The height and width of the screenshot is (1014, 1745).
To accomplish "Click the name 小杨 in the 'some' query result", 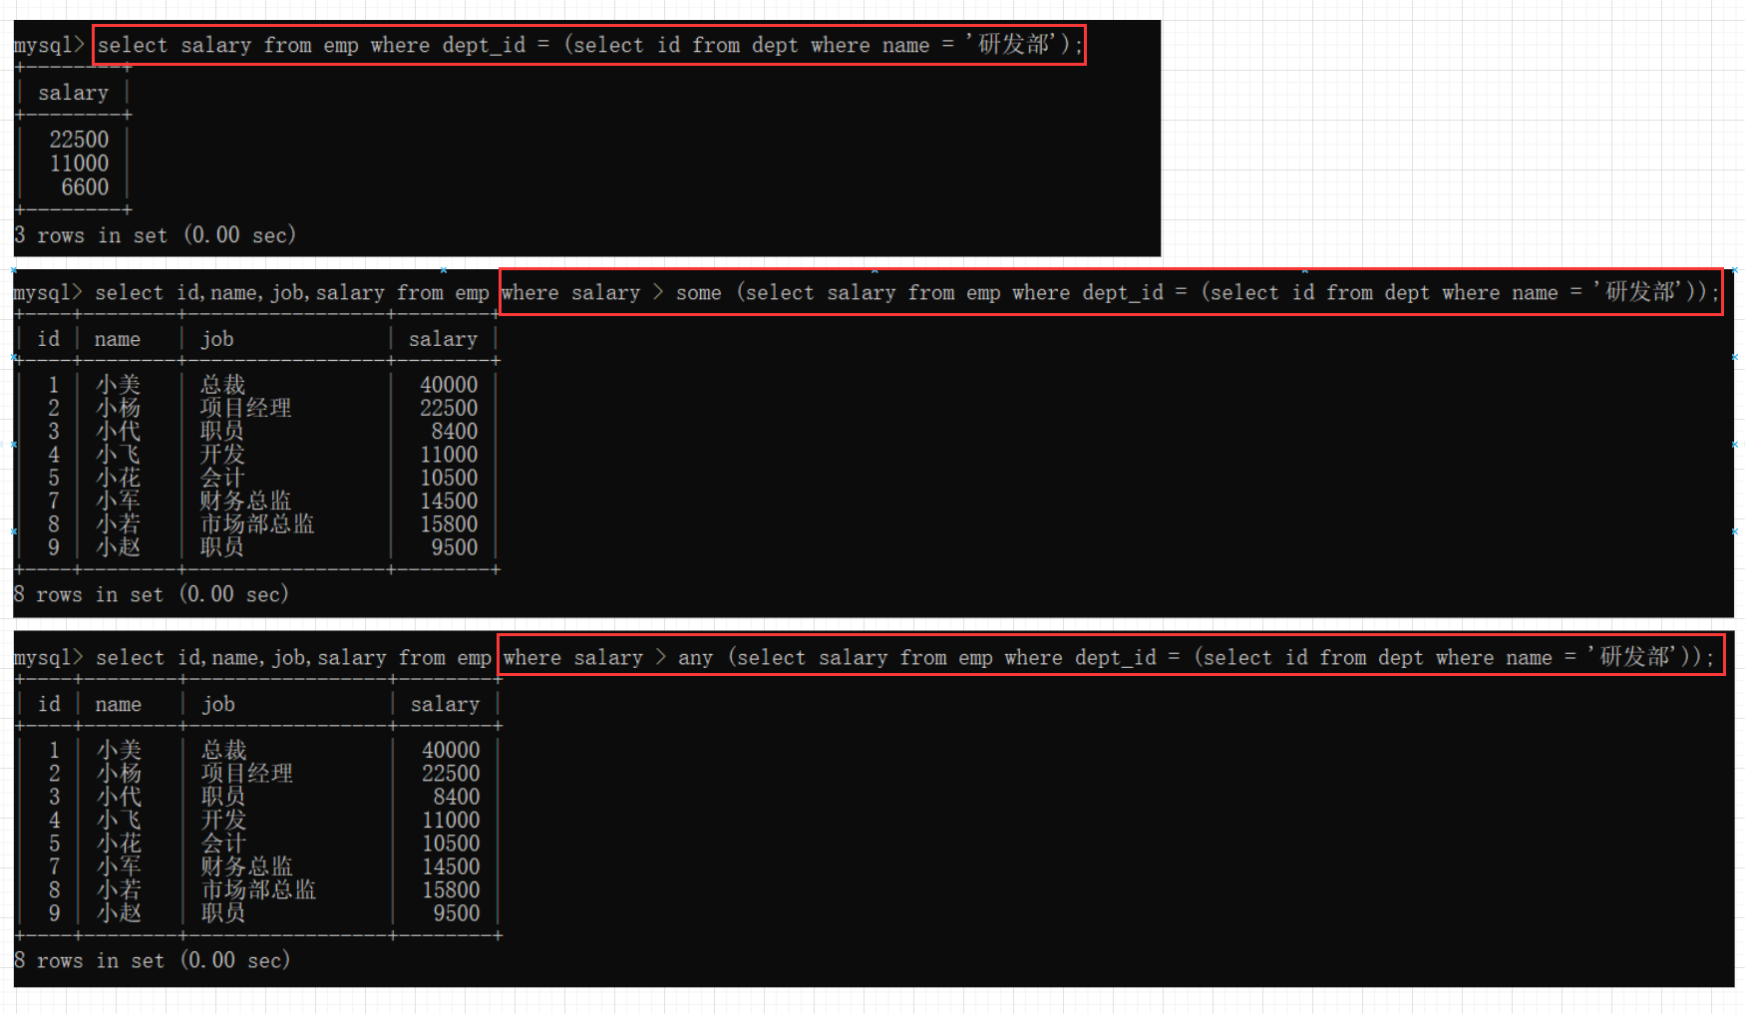I will point(118,408).
